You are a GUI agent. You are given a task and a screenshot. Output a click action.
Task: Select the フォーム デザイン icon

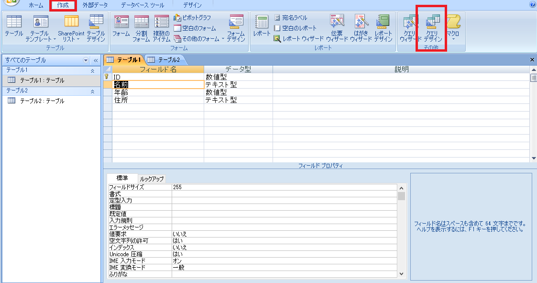pos(236,28)
